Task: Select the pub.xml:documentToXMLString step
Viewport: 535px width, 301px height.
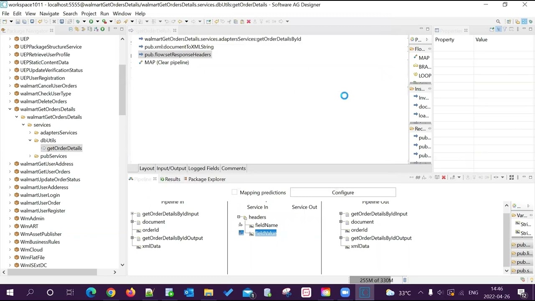Action: pos(179,47)
